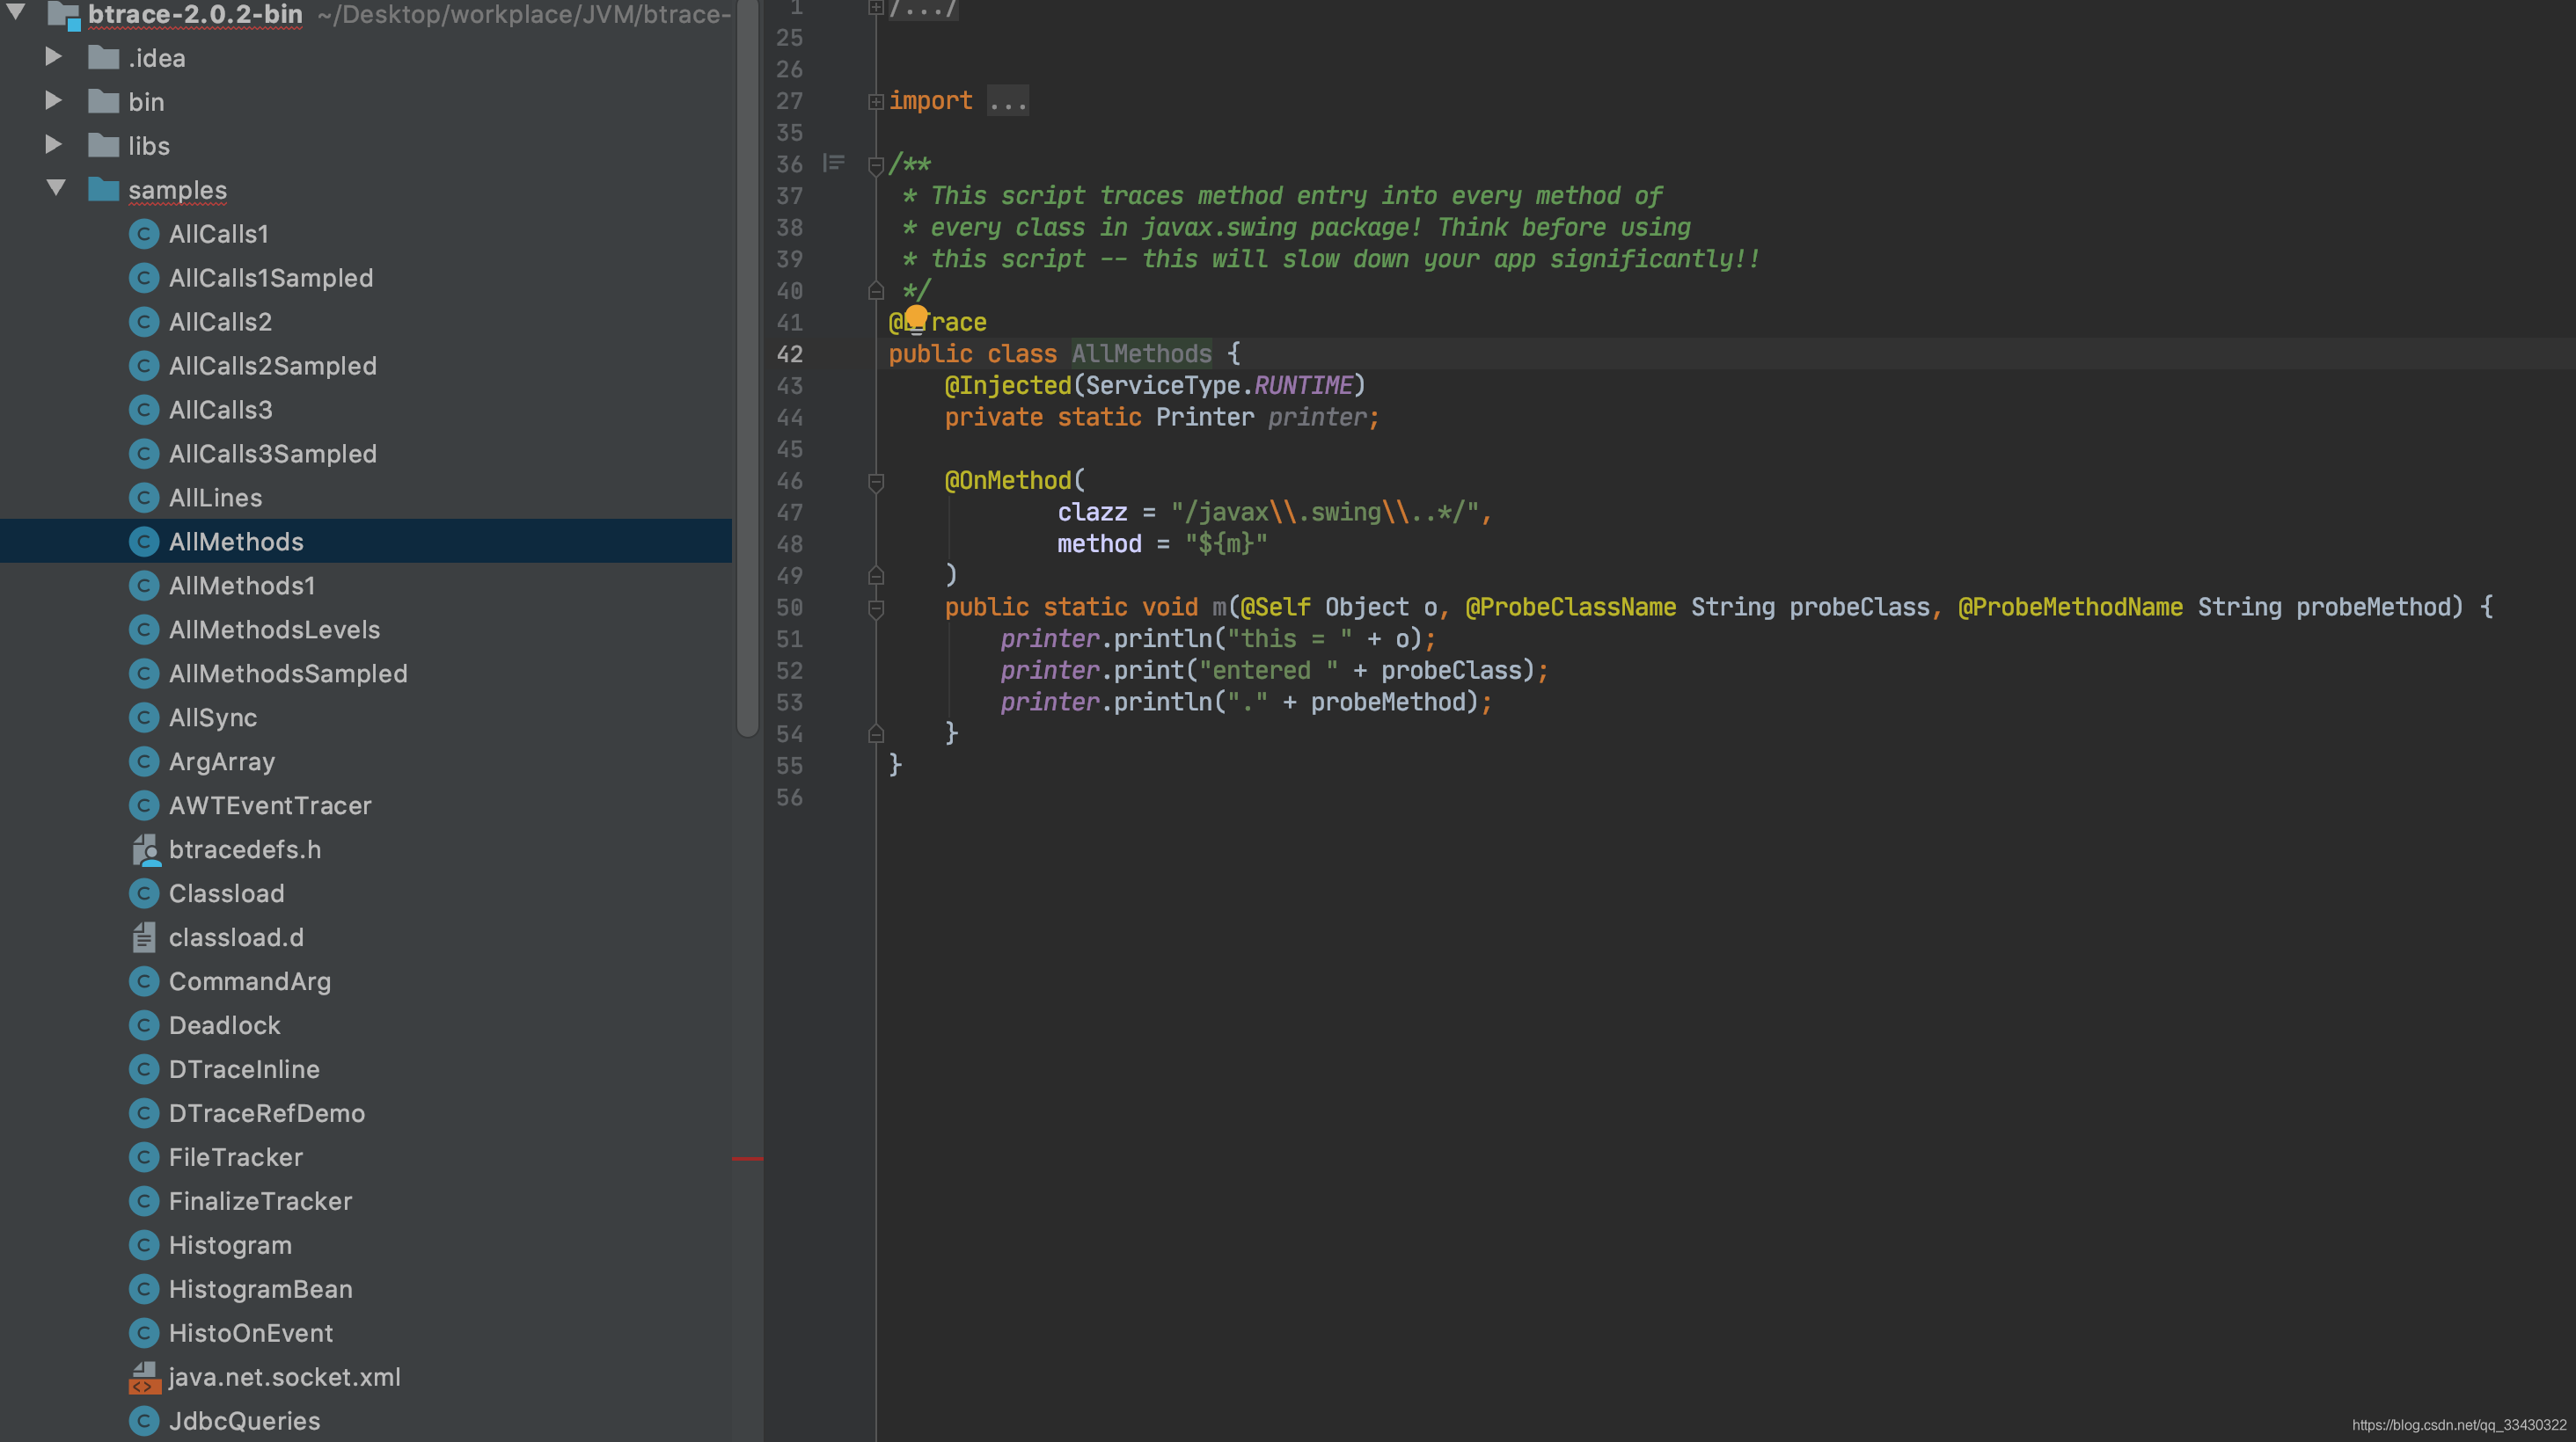This screenshot has width=2576, height=1442.
Task: Expand the libs folder arrow
Action: click(54, 145)
